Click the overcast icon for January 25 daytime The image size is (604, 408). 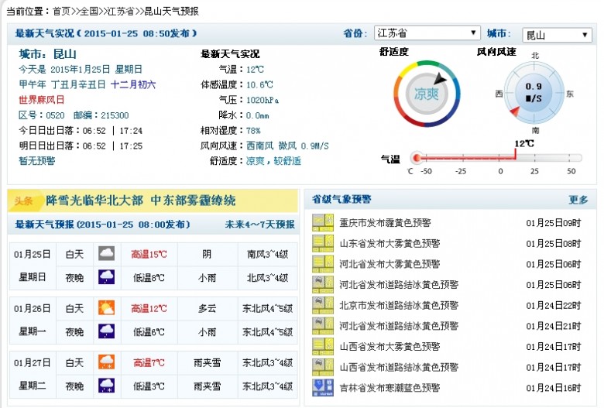[106, 254]
